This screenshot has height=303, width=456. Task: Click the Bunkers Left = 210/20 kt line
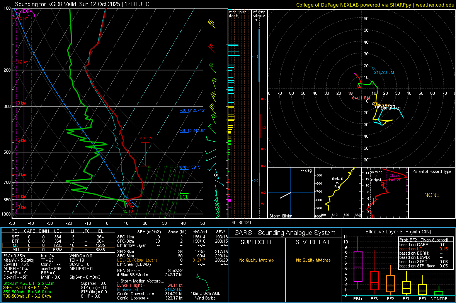150,289
